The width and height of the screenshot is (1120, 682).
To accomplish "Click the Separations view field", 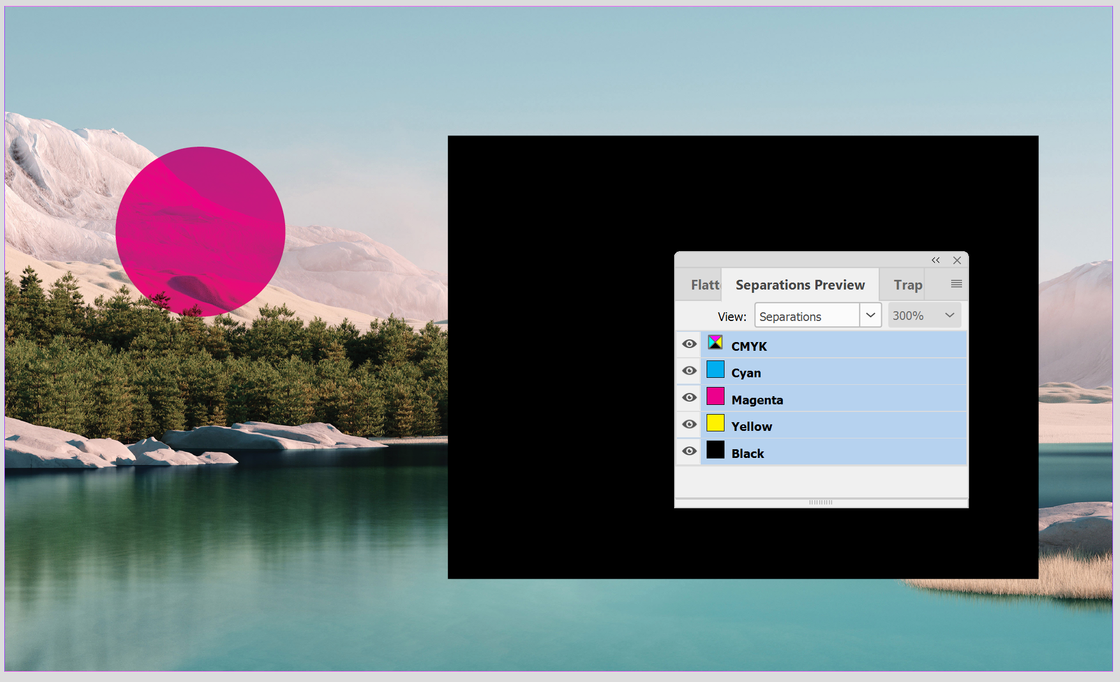I will [807, 316].
